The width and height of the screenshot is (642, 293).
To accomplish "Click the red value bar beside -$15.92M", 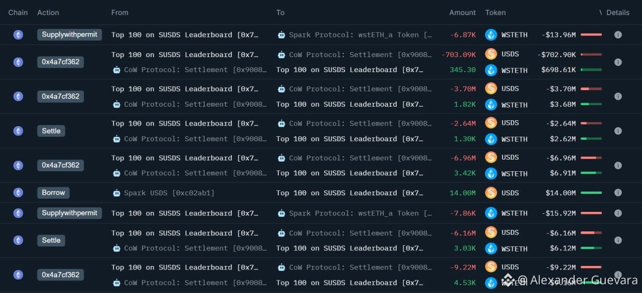I will click(591, 213).
